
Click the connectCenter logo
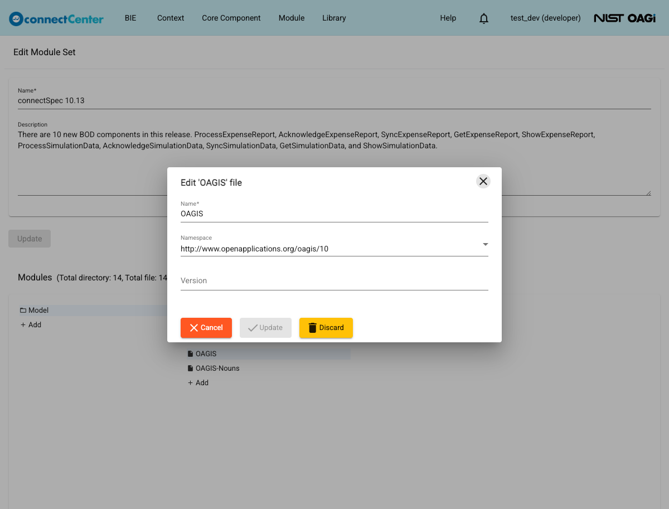coord(56,18)
